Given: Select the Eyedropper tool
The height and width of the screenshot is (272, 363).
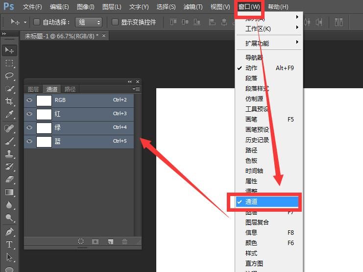Looking at the screenshot, I should [x=9, y=114].
